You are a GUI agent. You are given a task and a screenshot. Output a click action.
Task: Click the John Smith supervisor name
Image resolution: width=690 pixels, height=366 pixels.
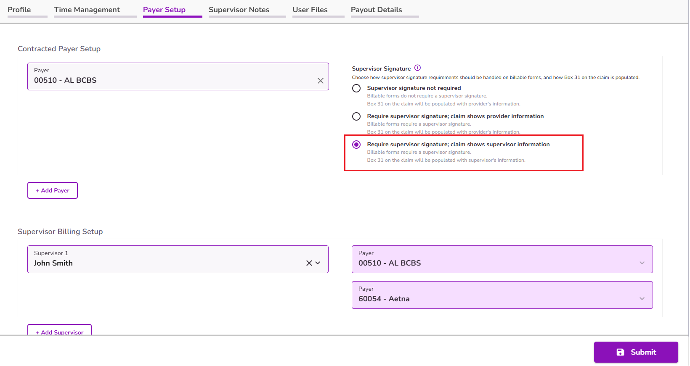53,263
